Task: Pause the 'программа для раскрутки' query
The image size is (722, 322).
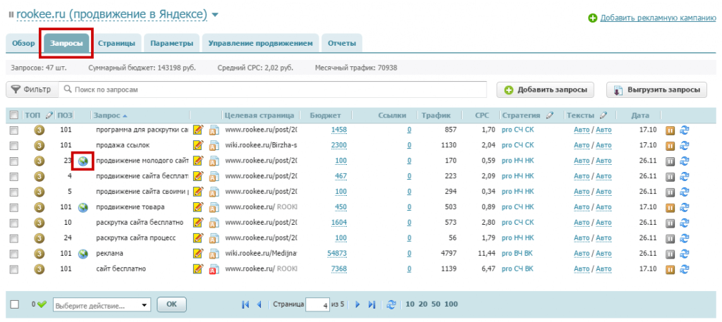Action: 671,130
